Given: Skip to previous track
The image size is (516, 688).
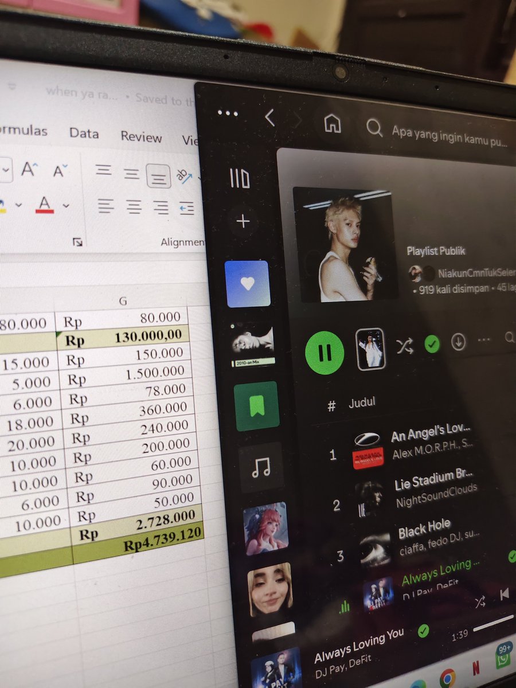Looking at the screenshot, I should click(x=505, y=594).
